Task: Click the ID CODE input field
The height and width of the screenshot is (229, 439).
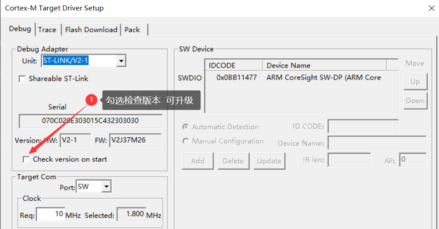Action: tap(363, 126)
